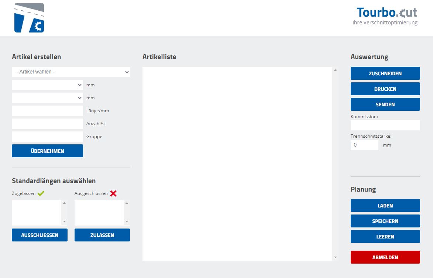Click the 'Kommission:' label
433x278 pixels.
coord(364,117)
